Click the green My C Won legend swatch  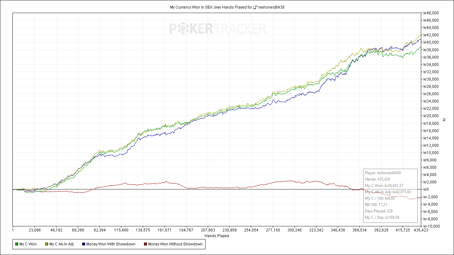pyautogui.click(x=17, y=244)
